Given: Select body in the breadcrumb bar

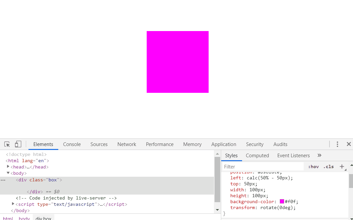Looking at the screenshot, I should [24, 218].
